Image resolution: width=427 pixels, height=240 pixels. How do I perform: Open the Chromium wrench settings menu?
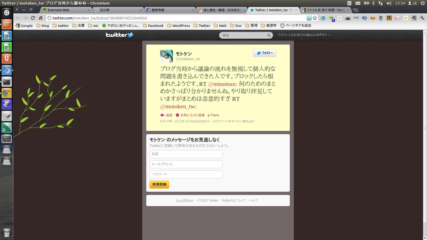pyautogui.click(x=422, y=18)
